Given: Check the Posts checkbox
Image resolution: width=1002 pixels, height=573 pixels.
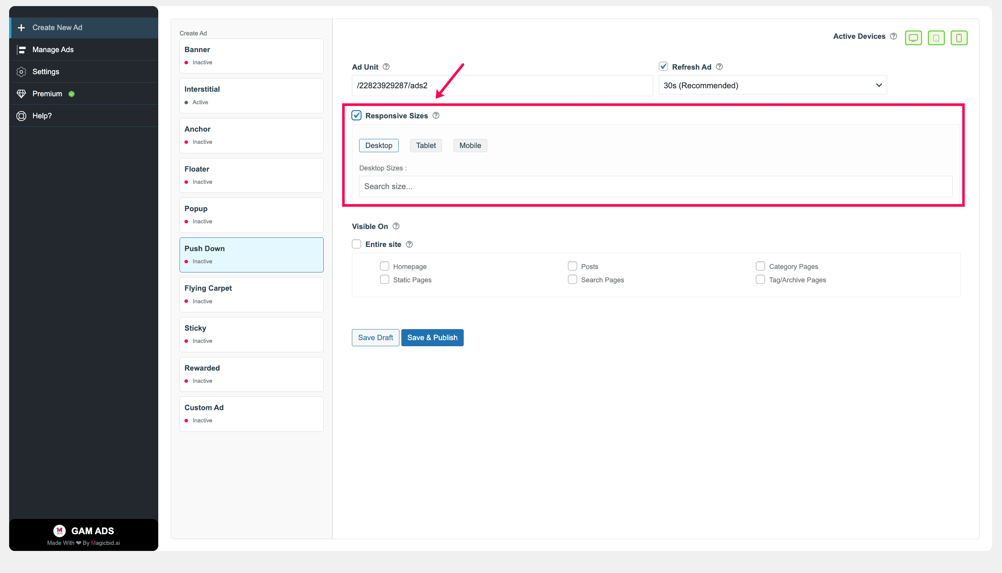Looking at the screenshot, I should [573, 266].
